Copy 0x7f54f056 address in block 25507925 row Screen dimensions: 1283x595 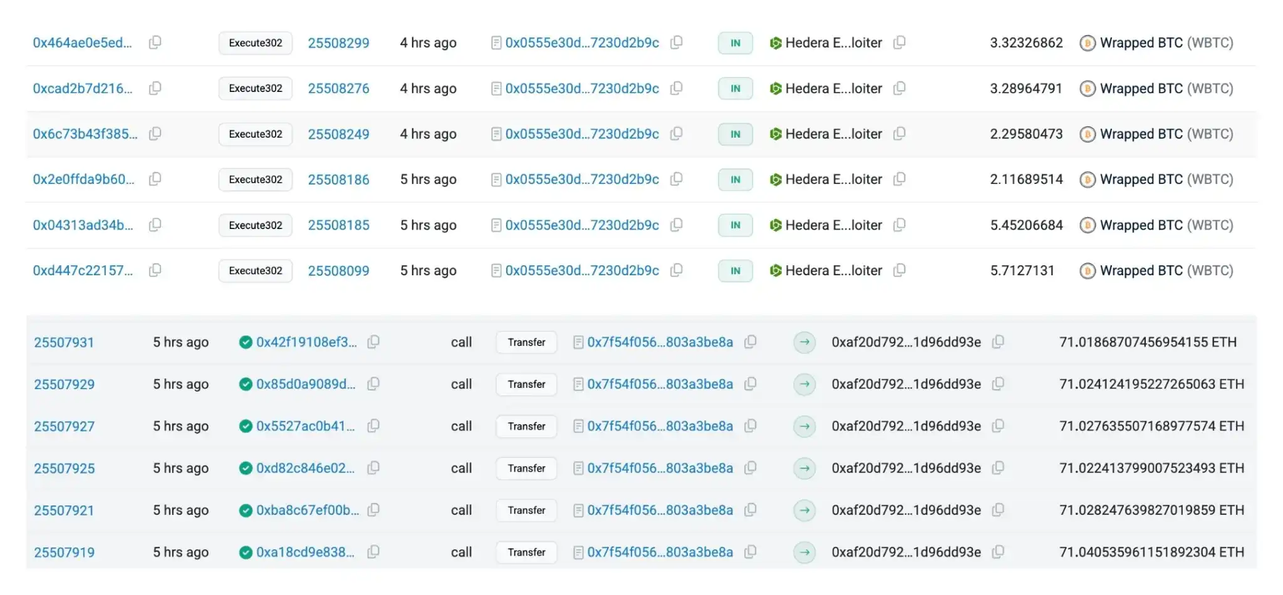pos(751,468)
